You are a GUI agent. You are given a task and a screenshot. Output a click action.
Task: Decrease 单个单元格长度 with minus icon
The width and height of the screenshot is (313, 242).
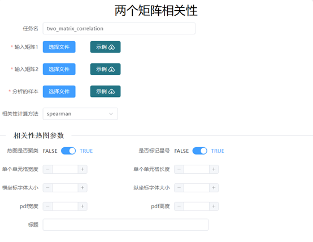click(x=179, y=169)
